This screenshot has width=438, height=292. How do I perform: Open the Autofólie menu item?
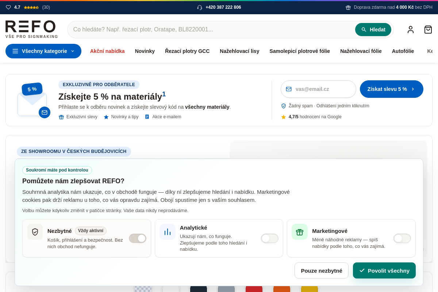(403, 51)
